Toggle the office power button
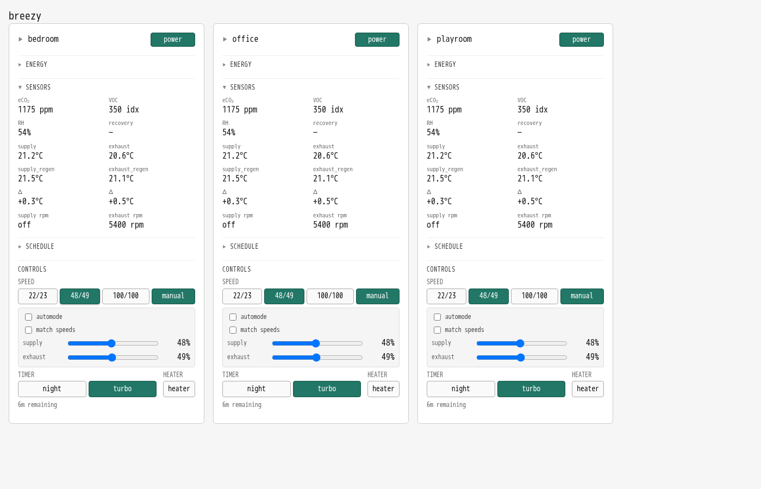 pos(377,40)
